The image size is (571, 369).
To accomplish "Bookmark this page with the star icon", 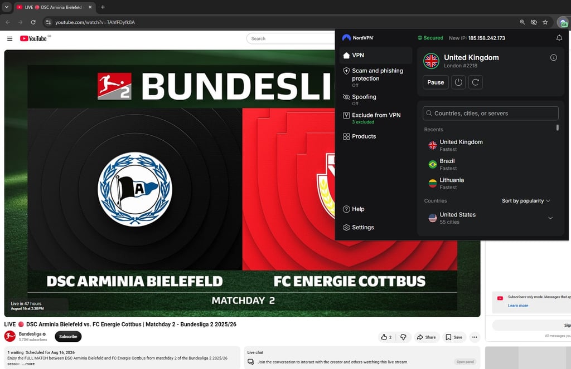I will click(545, 22).
